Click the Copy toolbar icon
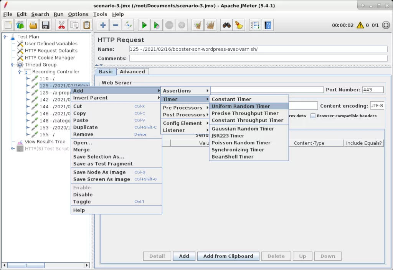Image resolution: width=393 pixels, height=270 pixels. (74, 25)
